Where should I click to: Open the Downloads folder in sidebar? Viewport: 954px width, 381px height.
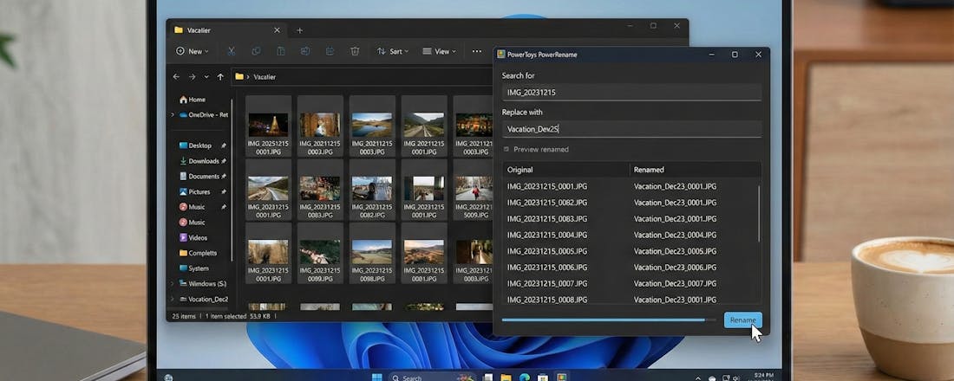203,161
